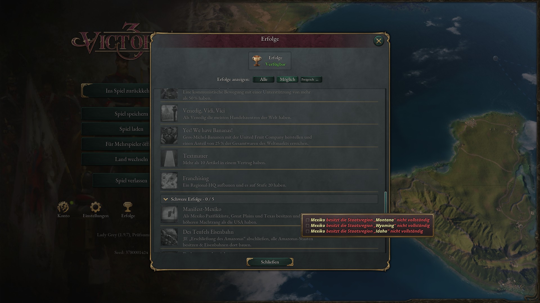Click the Textmauer achievement icon

coord(169,158)
